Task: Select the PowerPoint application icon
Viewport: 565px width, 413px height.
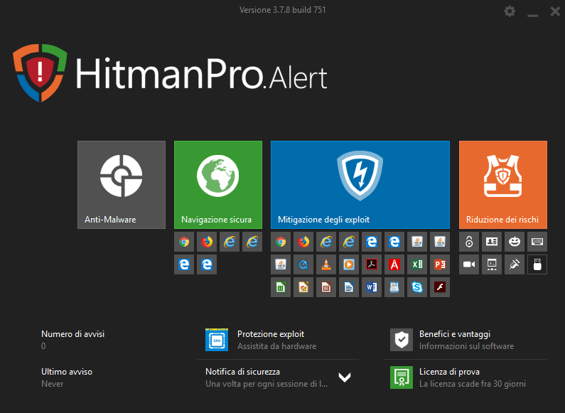Action: click(440, 265)
